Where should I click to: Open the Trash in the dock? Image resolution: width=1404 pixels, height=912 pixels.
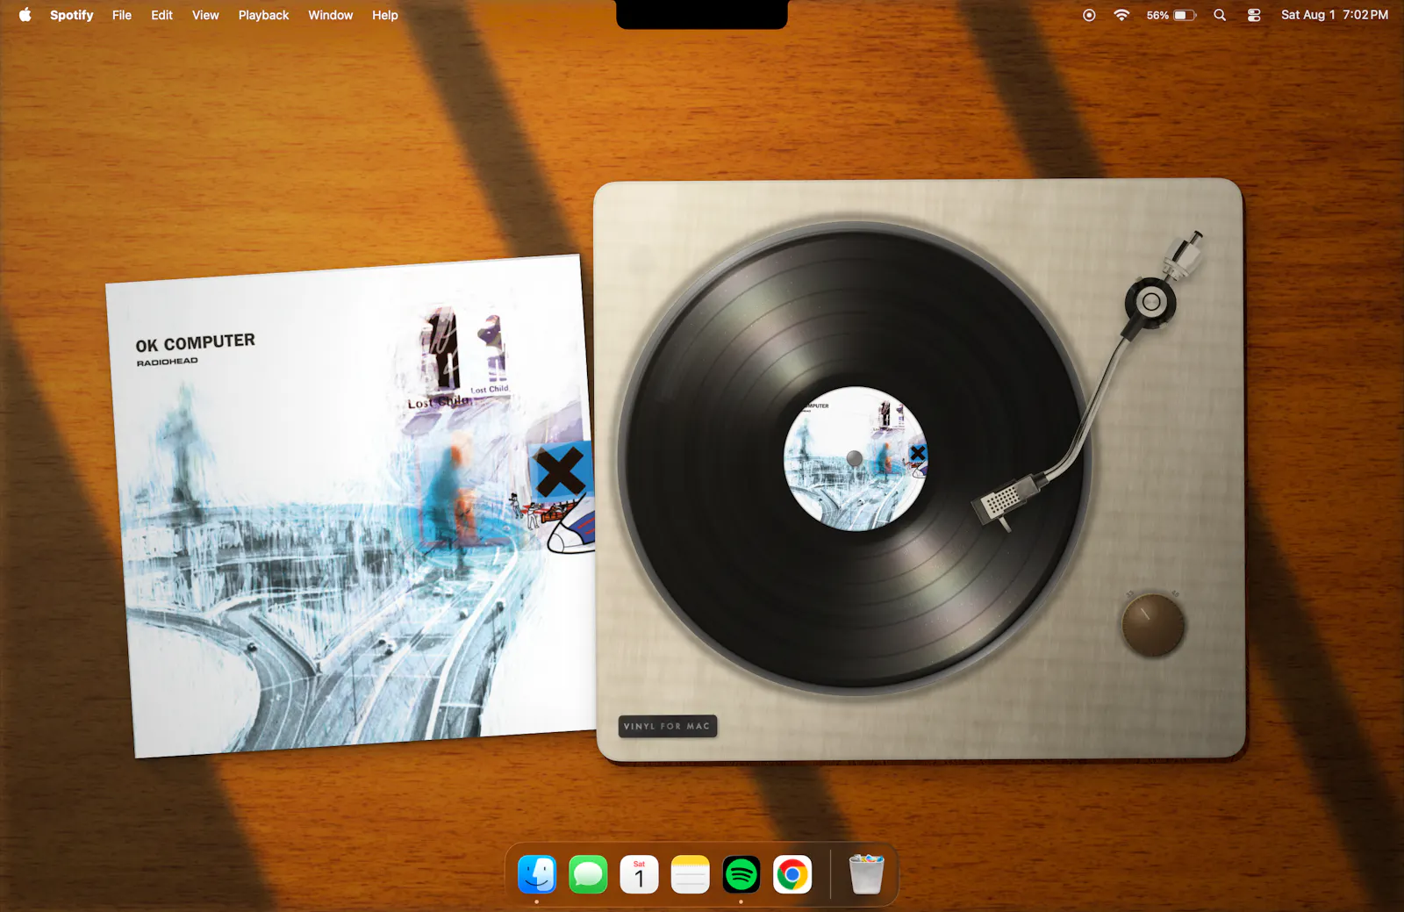tap(866, 874)
